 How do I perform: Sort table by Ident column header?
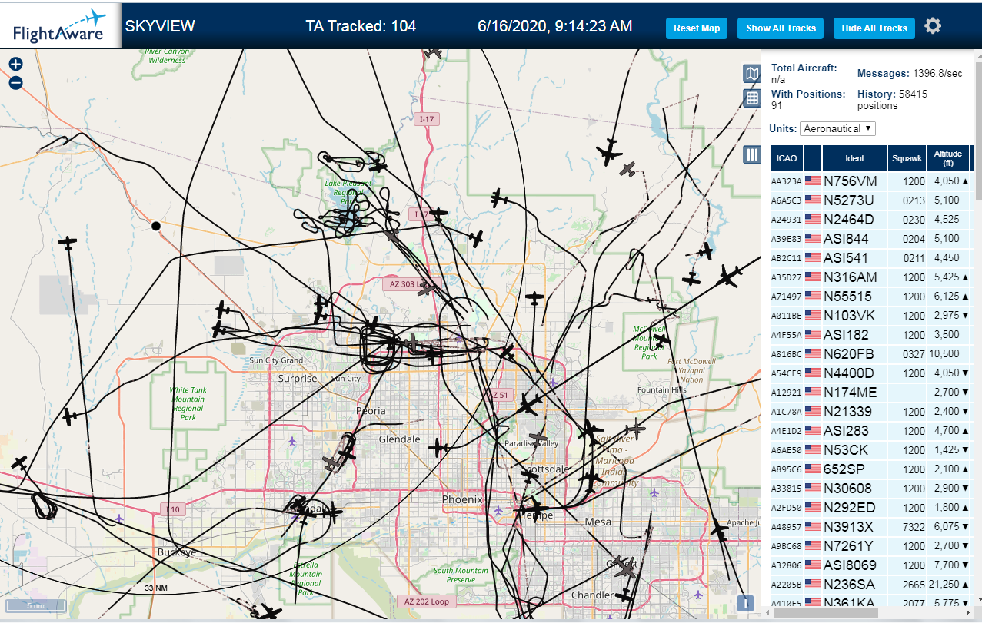854,158
